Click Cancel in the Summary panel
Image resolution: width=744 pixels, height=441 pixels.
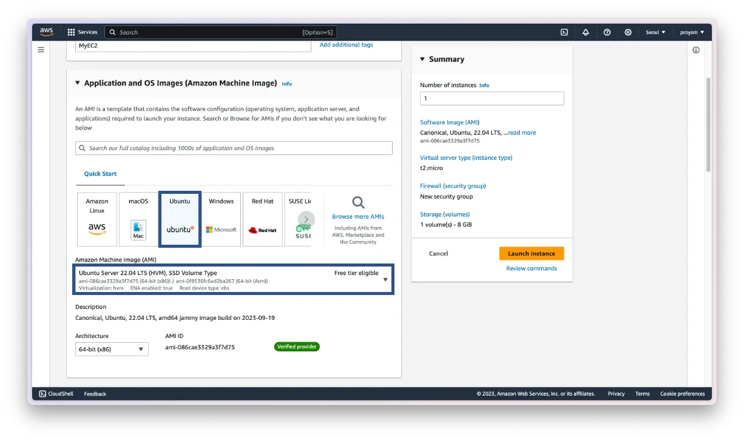click(x=439, y=254)
